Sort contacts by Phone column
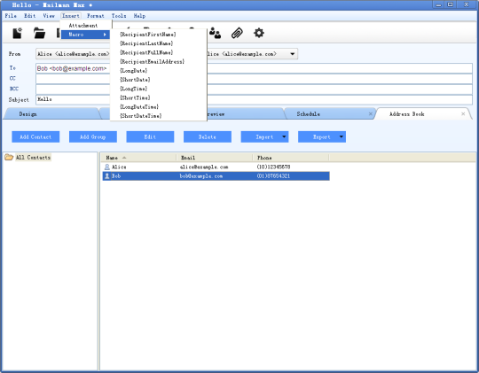 pyautogui.click(x=291, y=158)
